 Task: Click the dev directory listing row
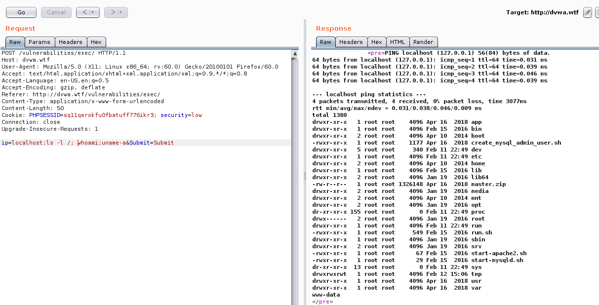[x=397, y=150]
